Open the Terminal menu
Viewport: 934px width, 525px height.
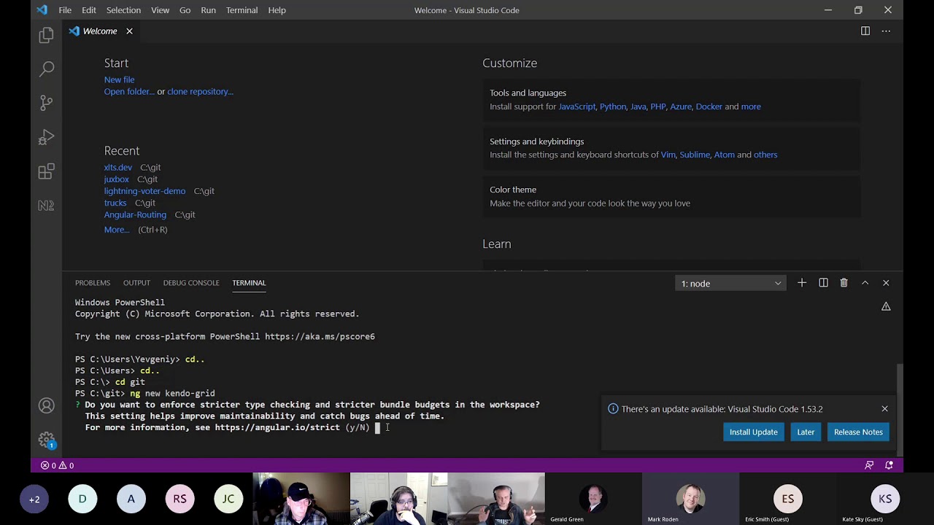[x=242, y=10]
